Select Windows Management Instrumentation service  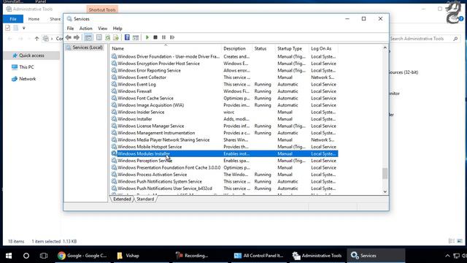(x=224, y=133)
